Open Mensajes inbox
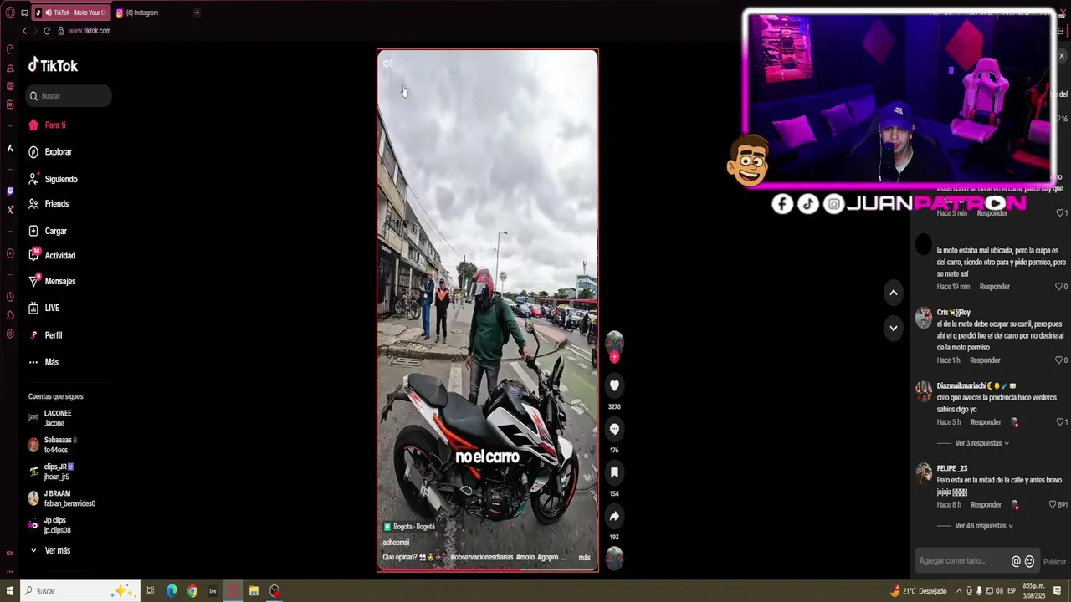 52,282
